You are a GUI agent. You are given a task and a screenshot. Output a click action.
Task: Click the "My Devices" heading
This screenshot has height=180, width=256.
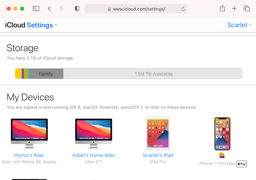click(x=30, y=97)
